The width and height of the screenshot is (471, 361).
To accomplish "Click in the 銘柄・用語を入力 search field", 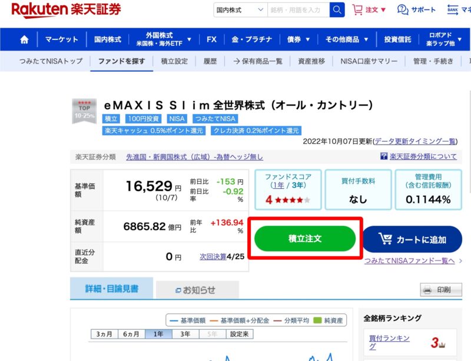I will (298, 10).
